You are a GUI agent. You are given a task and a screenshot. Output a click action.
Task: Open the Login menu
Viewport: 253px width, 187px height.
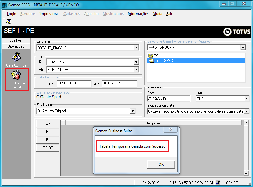click(11, 14)
